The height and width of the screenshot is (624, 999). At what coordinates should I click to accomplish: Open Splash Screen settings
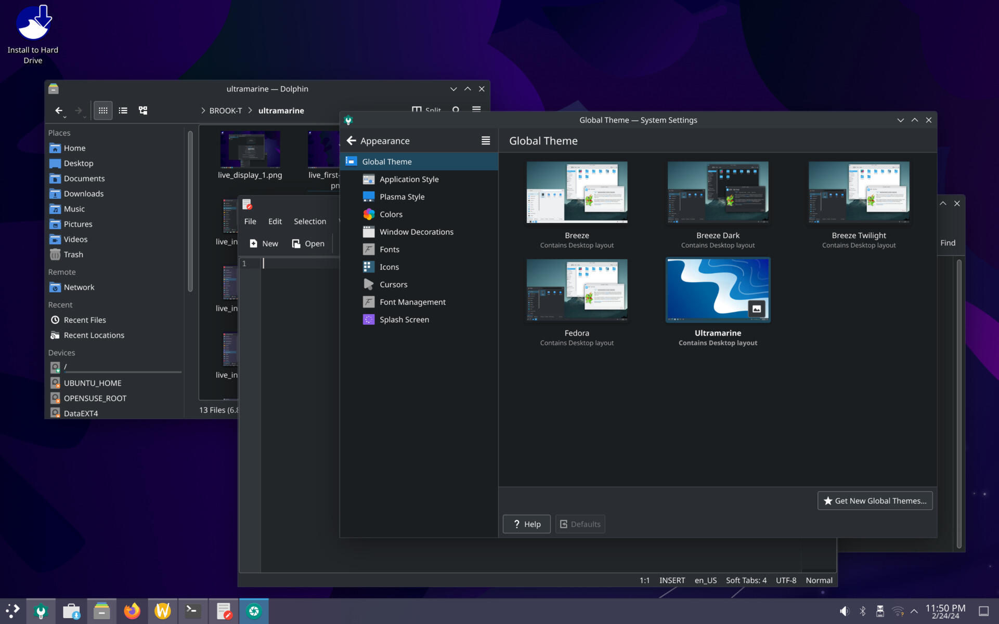pos(419,320)
